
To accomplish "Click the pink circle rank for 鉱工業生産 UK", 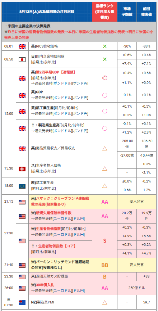I will tap(104, 111).
